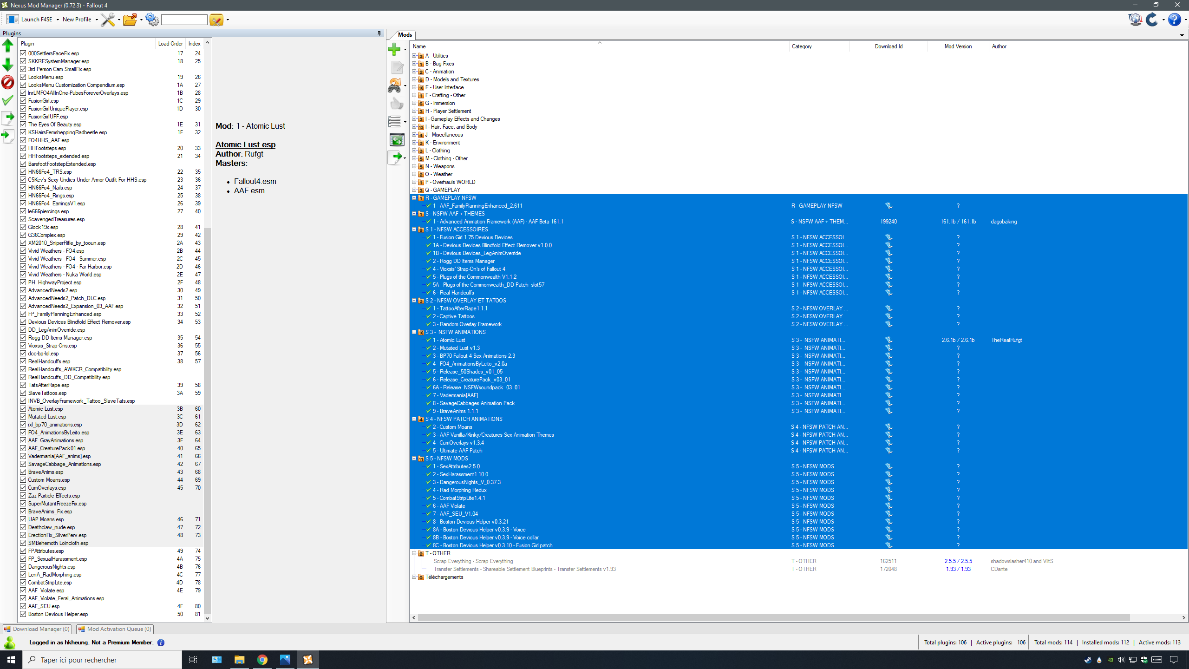Open the wrench tools toolbar icon

click(108, 20)
